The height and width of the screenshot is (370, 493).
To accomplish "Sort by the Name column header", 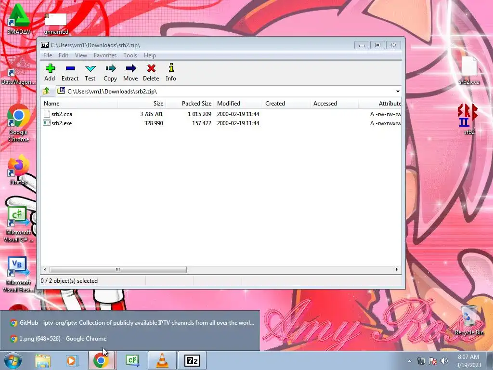I will pyautogui.click(x=79, y=104).
